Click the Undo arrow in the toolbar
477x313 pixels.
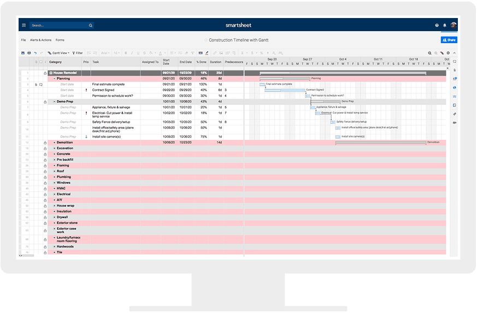click(x=35, y=53)
